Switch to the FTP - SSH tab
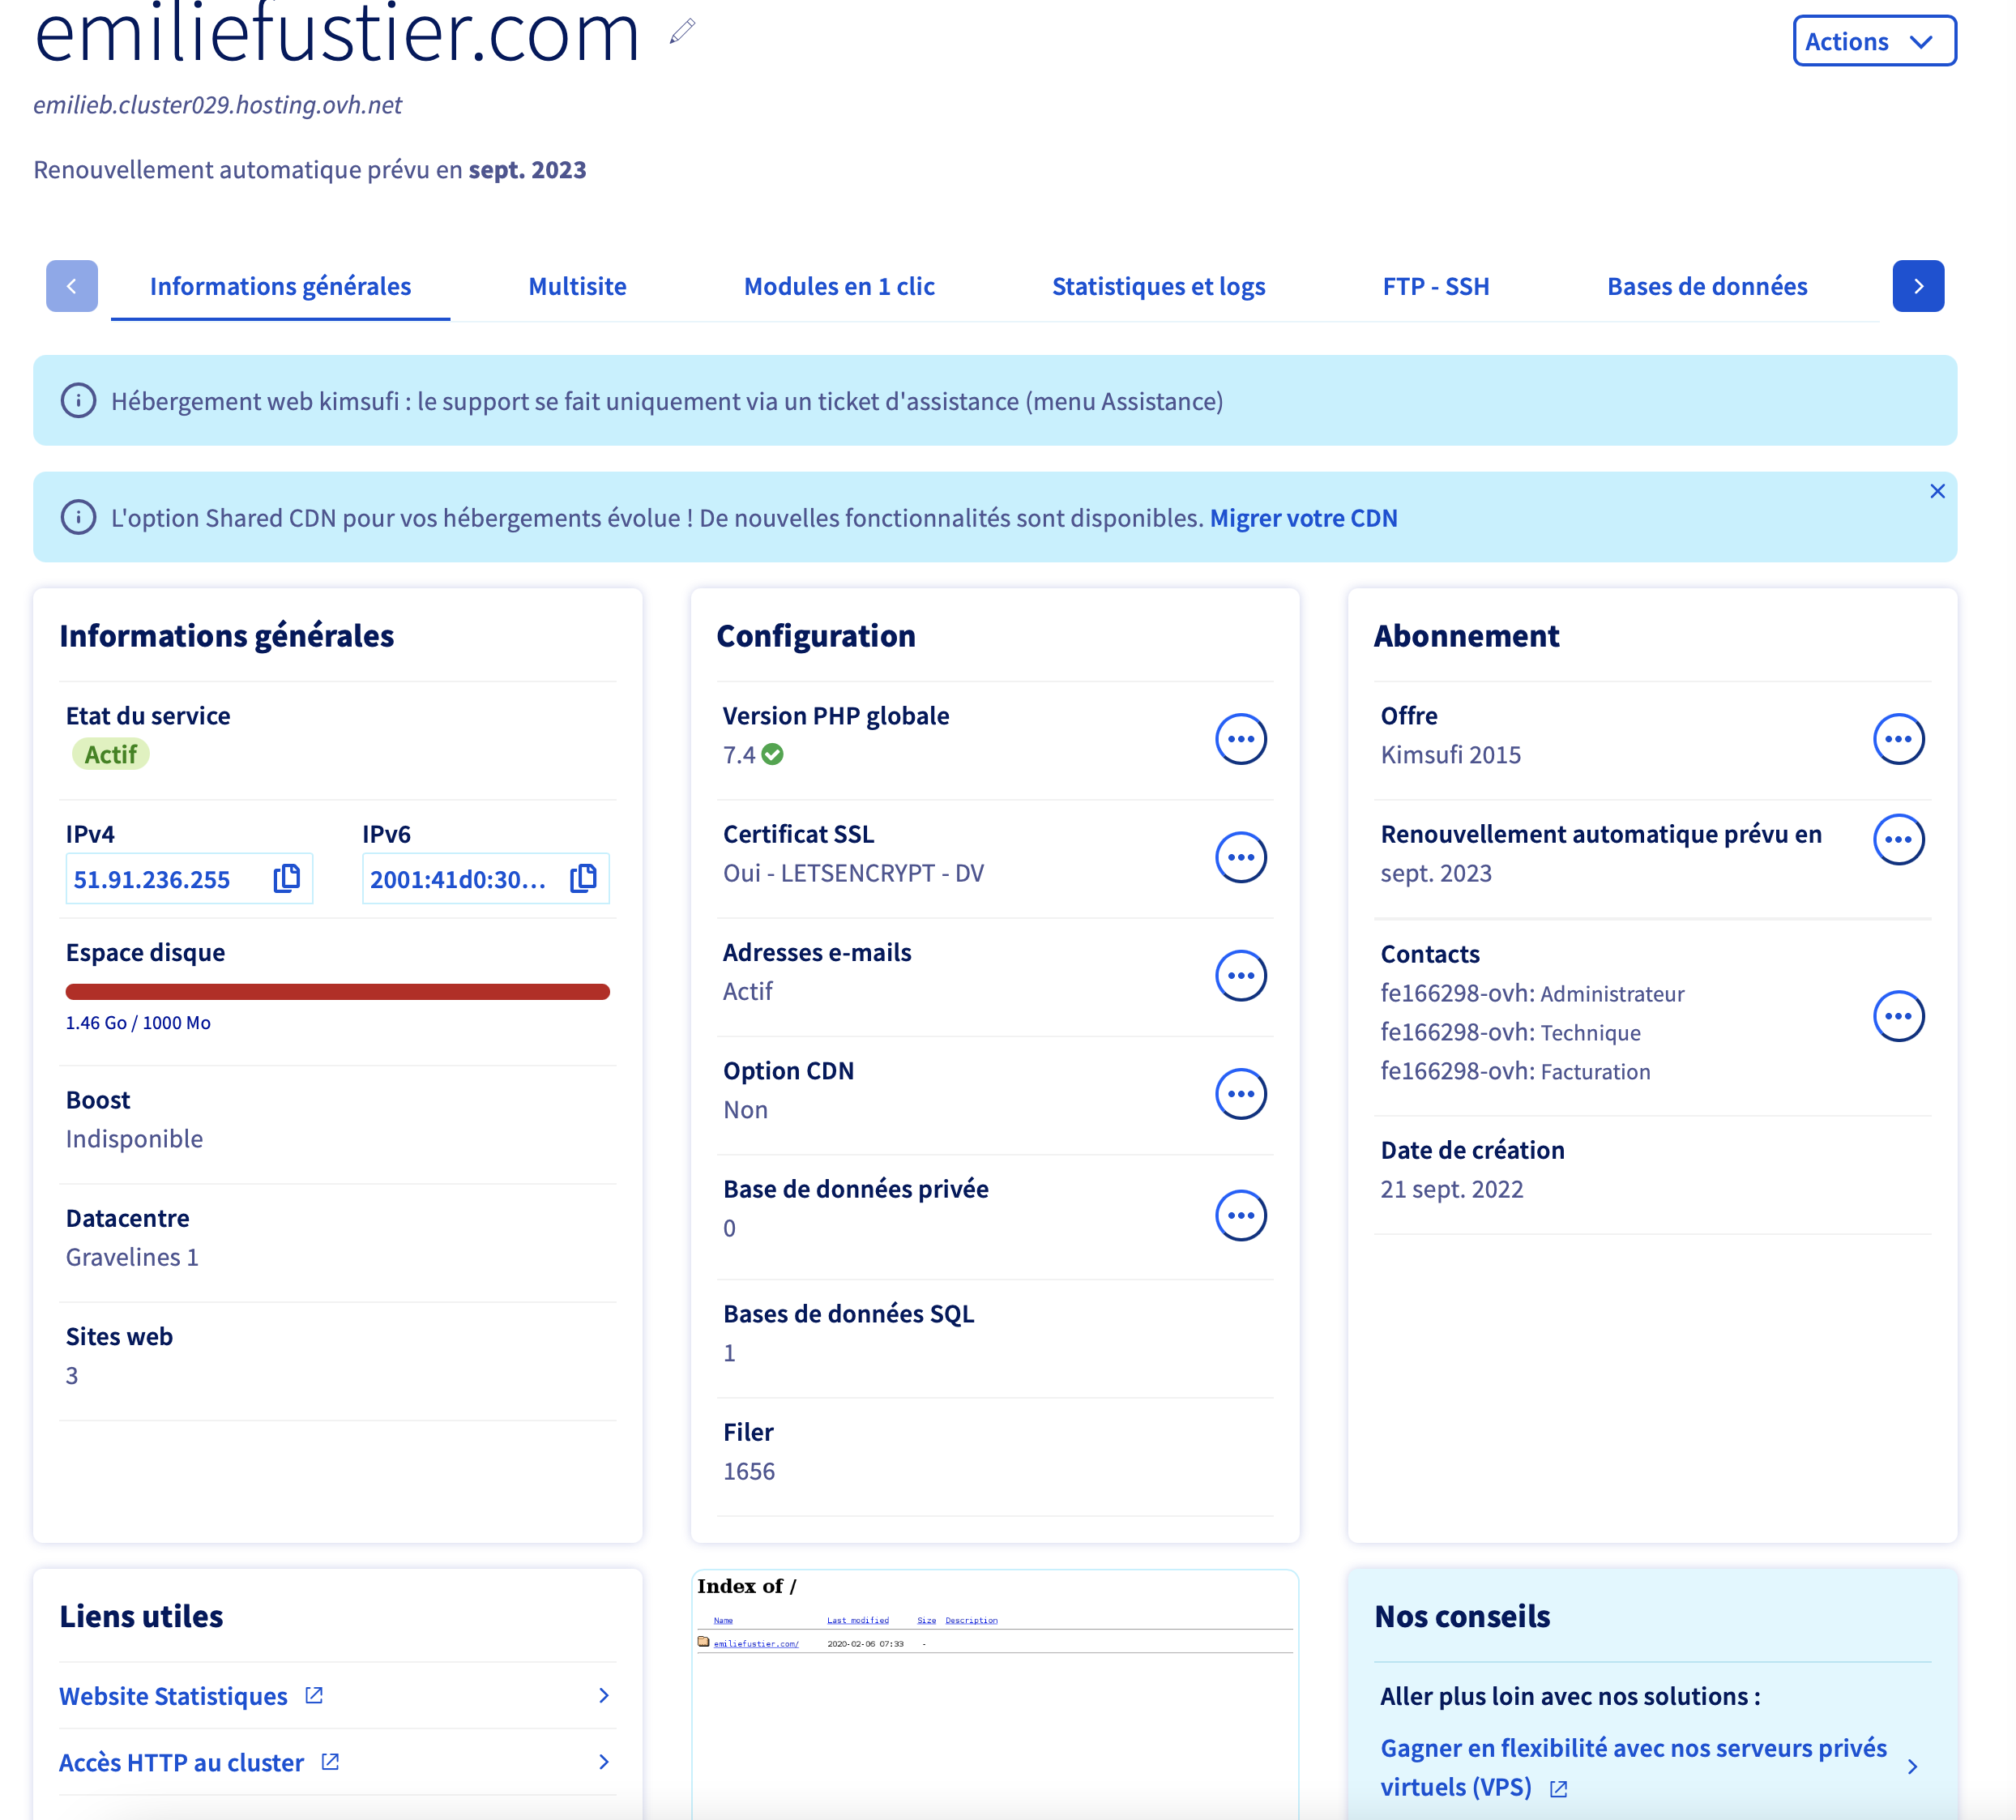 click(x=1435, y=287)
